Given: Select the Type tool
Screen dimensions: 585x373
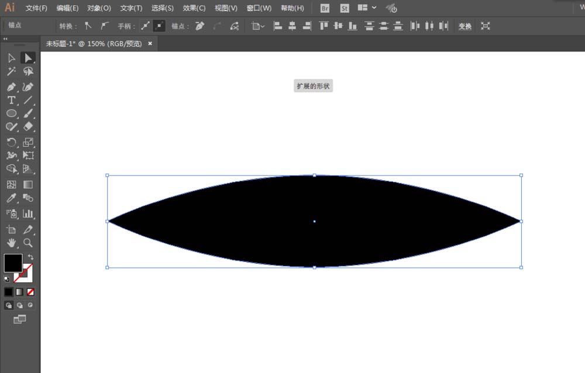Looking at the screenshot, I should click(x=11, y=99).
